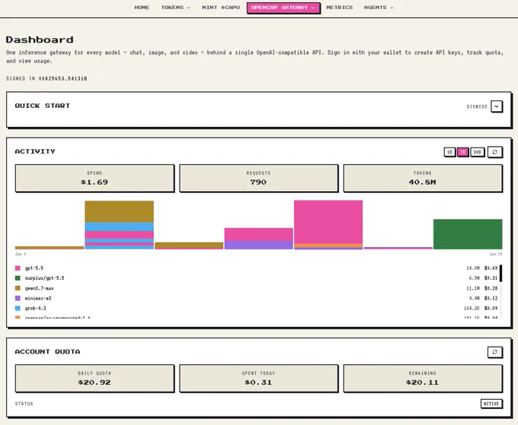
Task: Click the Daily Quota $20.92 card
Action: [x=94, y=378]
